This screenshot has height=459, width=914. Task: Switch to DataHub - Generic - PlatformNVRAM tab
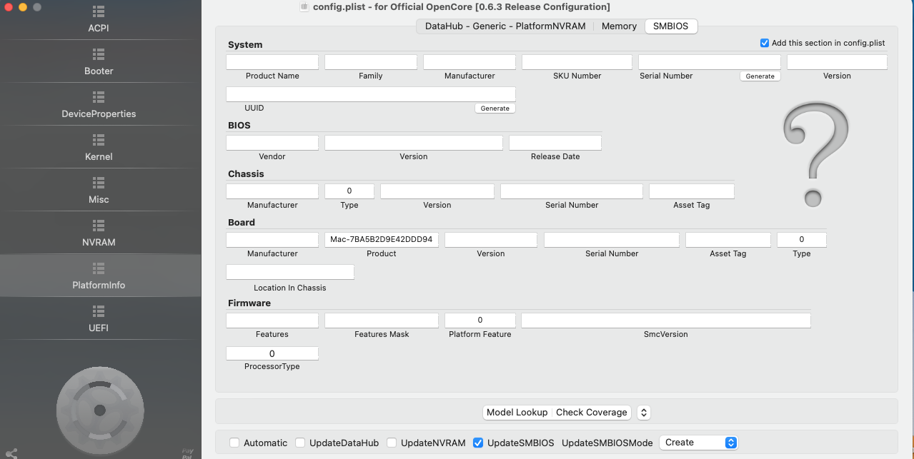(505, 26)
